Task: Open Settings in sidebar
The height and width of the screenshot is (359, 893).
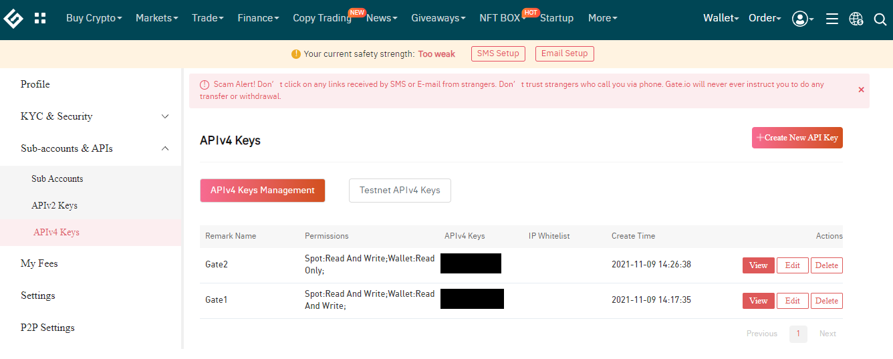Action: click(x=38, y=295)
